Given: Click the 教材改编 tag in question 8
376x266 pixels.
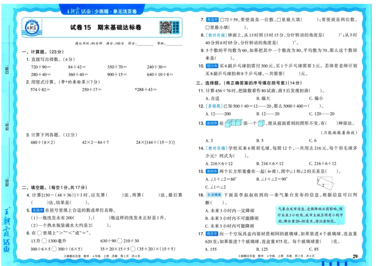Looking at the screenshot, I should [216, 35].
